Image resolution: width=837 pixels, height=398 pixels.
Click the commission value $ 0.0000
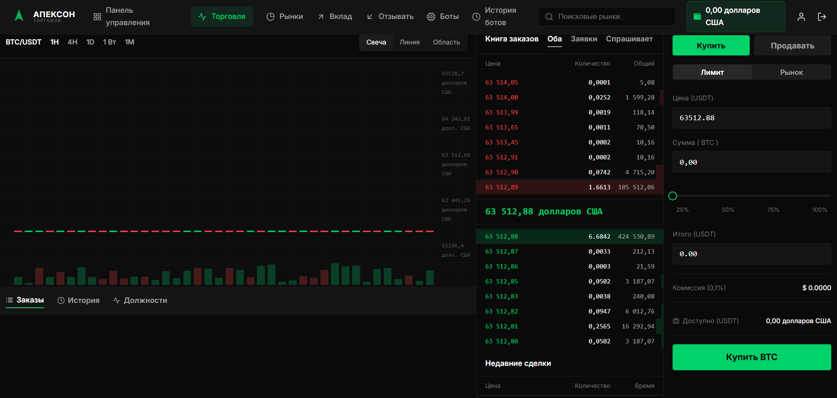point(817,287)
